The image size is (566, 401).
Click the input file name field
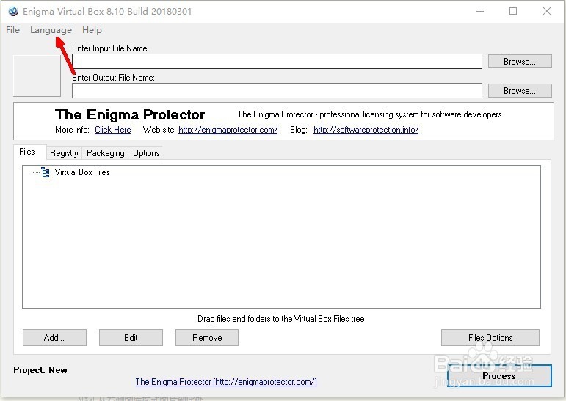point(277,61)
